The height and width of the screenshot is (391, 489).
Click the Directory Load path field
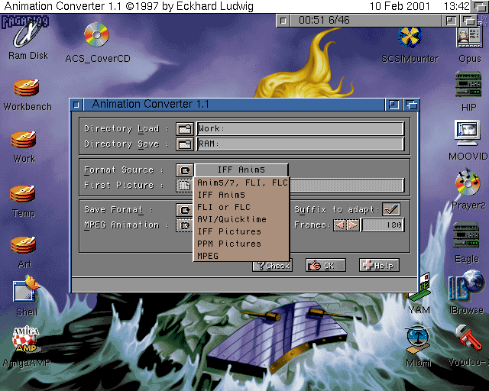300,129
